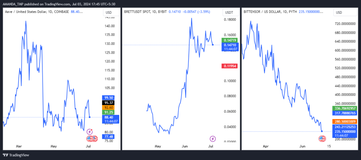Click the 15 label on Bittensor time axis
Screen dimensions: 361x160
[329, 146]
